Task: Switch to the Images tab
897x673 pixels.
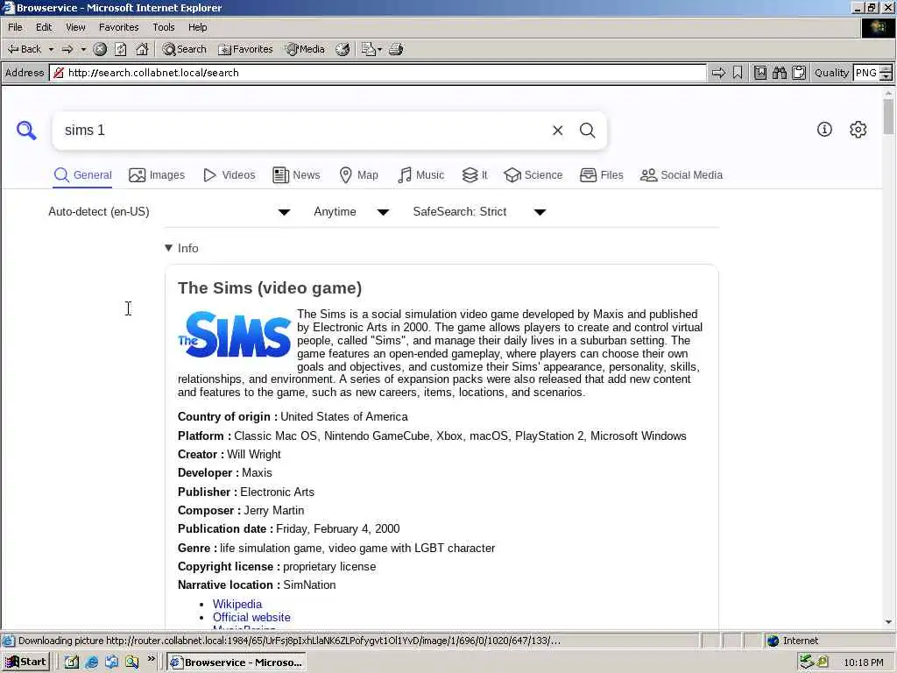Action: (157, 175)
